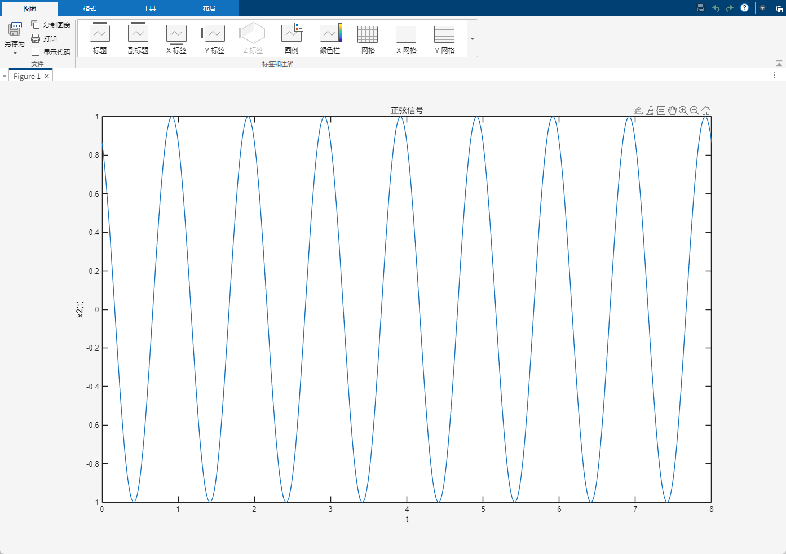Click the undo arrow icon
The width and height of the screenshot is (786, 554).
pyautogui.click(x=716, y=8)
